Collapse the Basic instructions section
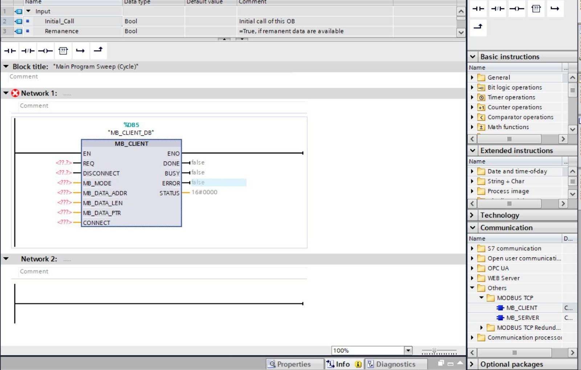Viewport: 581px width, 370px height. coord(473,57)
